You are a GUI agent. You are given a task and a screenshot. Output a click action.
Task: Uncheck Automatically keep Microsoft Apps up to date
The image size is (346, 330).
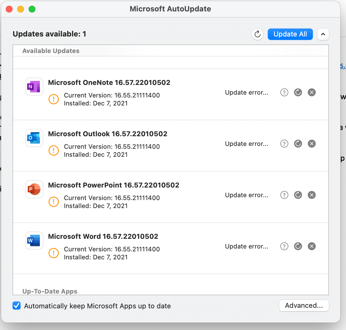coord(17,306)
